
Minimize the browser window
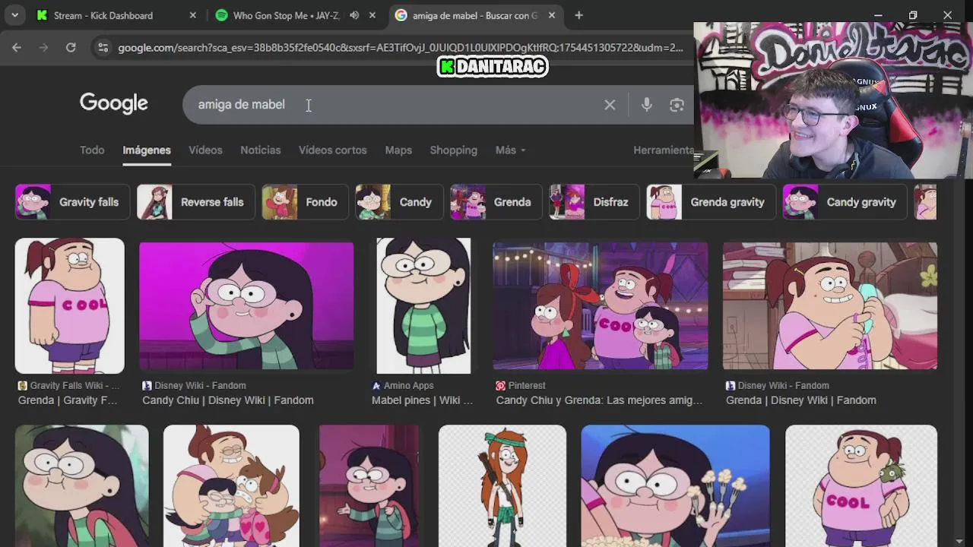(878, 15)
